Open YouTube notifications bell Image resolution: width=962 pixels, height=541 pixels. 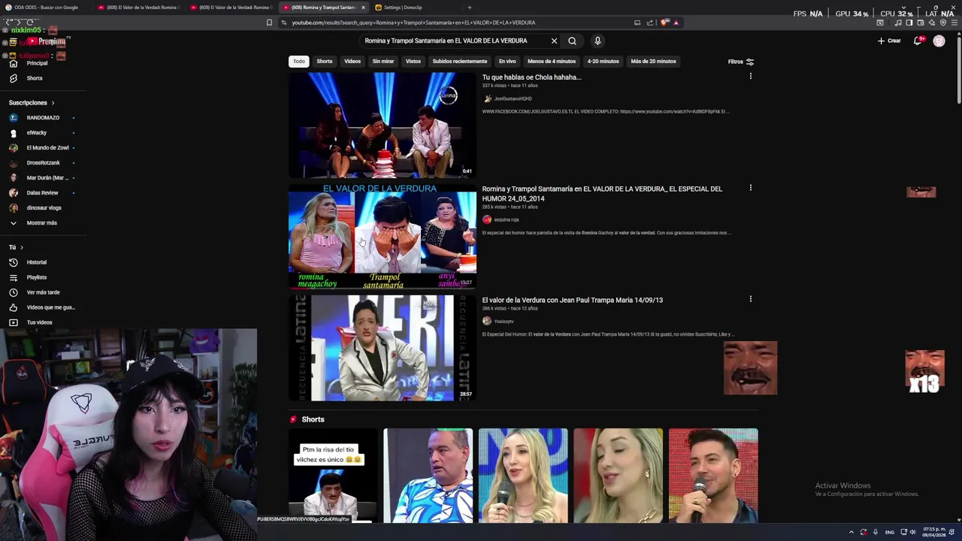(918, 41)
